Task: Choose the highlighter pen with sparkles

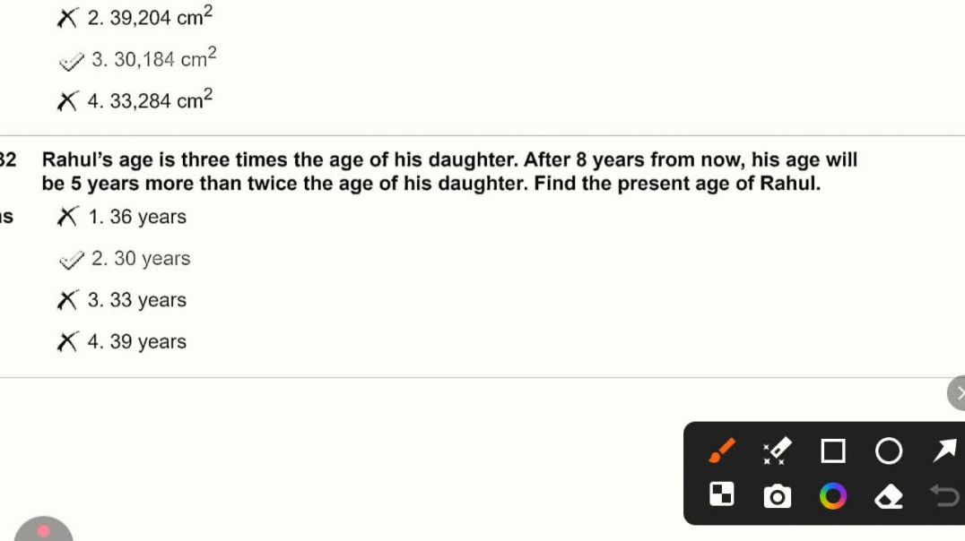Action: click(777, 451)
